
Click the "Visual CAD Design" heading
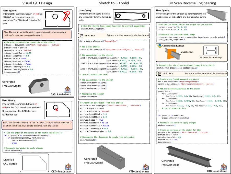pyautogui.click(x=37, y=3)
